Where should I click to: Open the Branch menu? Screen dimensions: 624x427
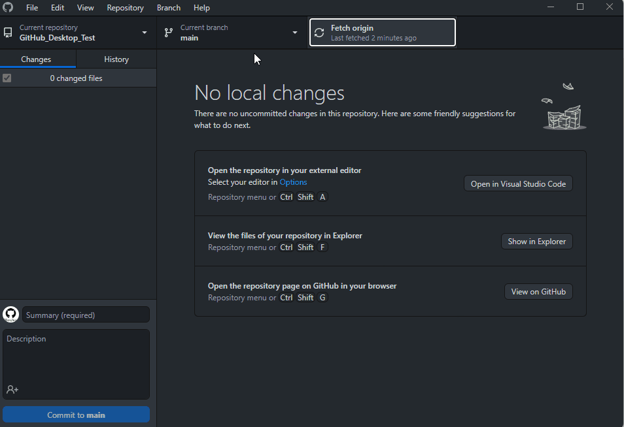(x=168, y=8)
